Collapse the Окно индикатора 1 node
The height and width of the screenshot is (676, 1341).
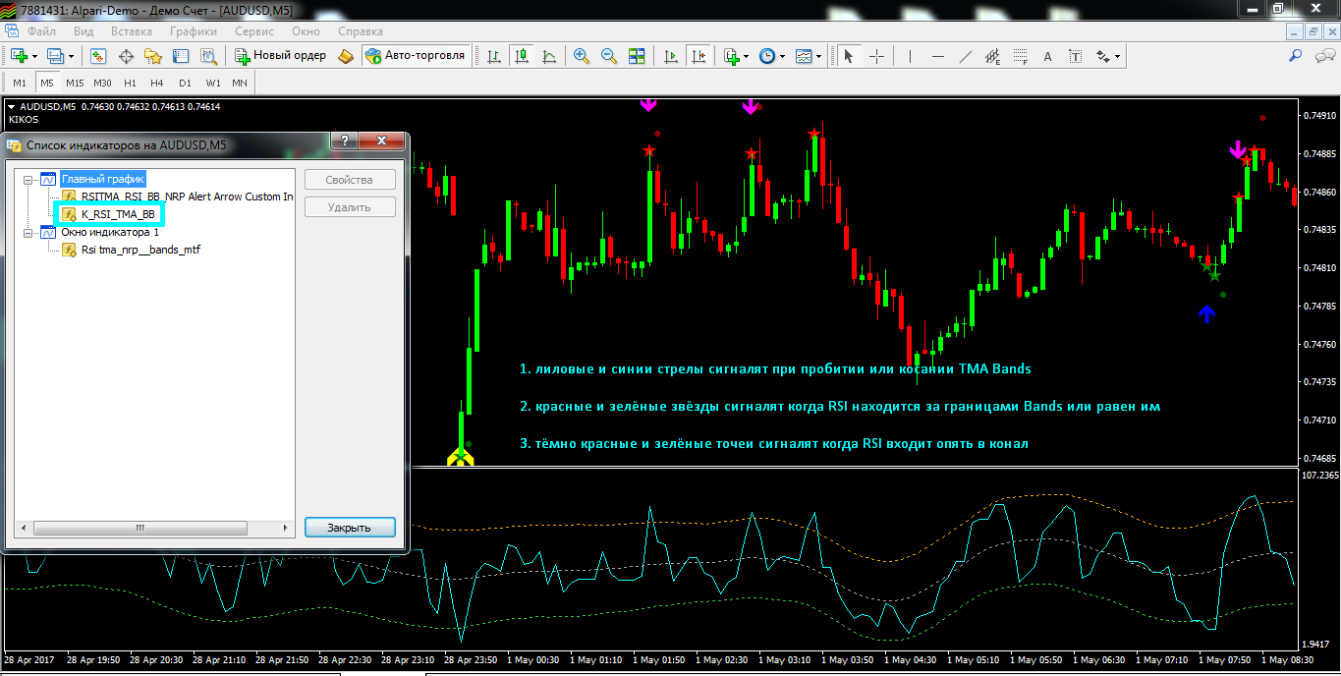[x=28, y=233]
